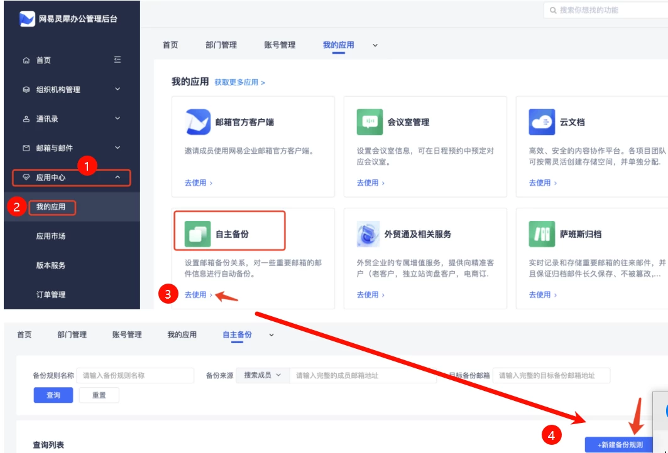Click the 查询 button
Viewport: 668px width, 453px height.
[53, 395]
